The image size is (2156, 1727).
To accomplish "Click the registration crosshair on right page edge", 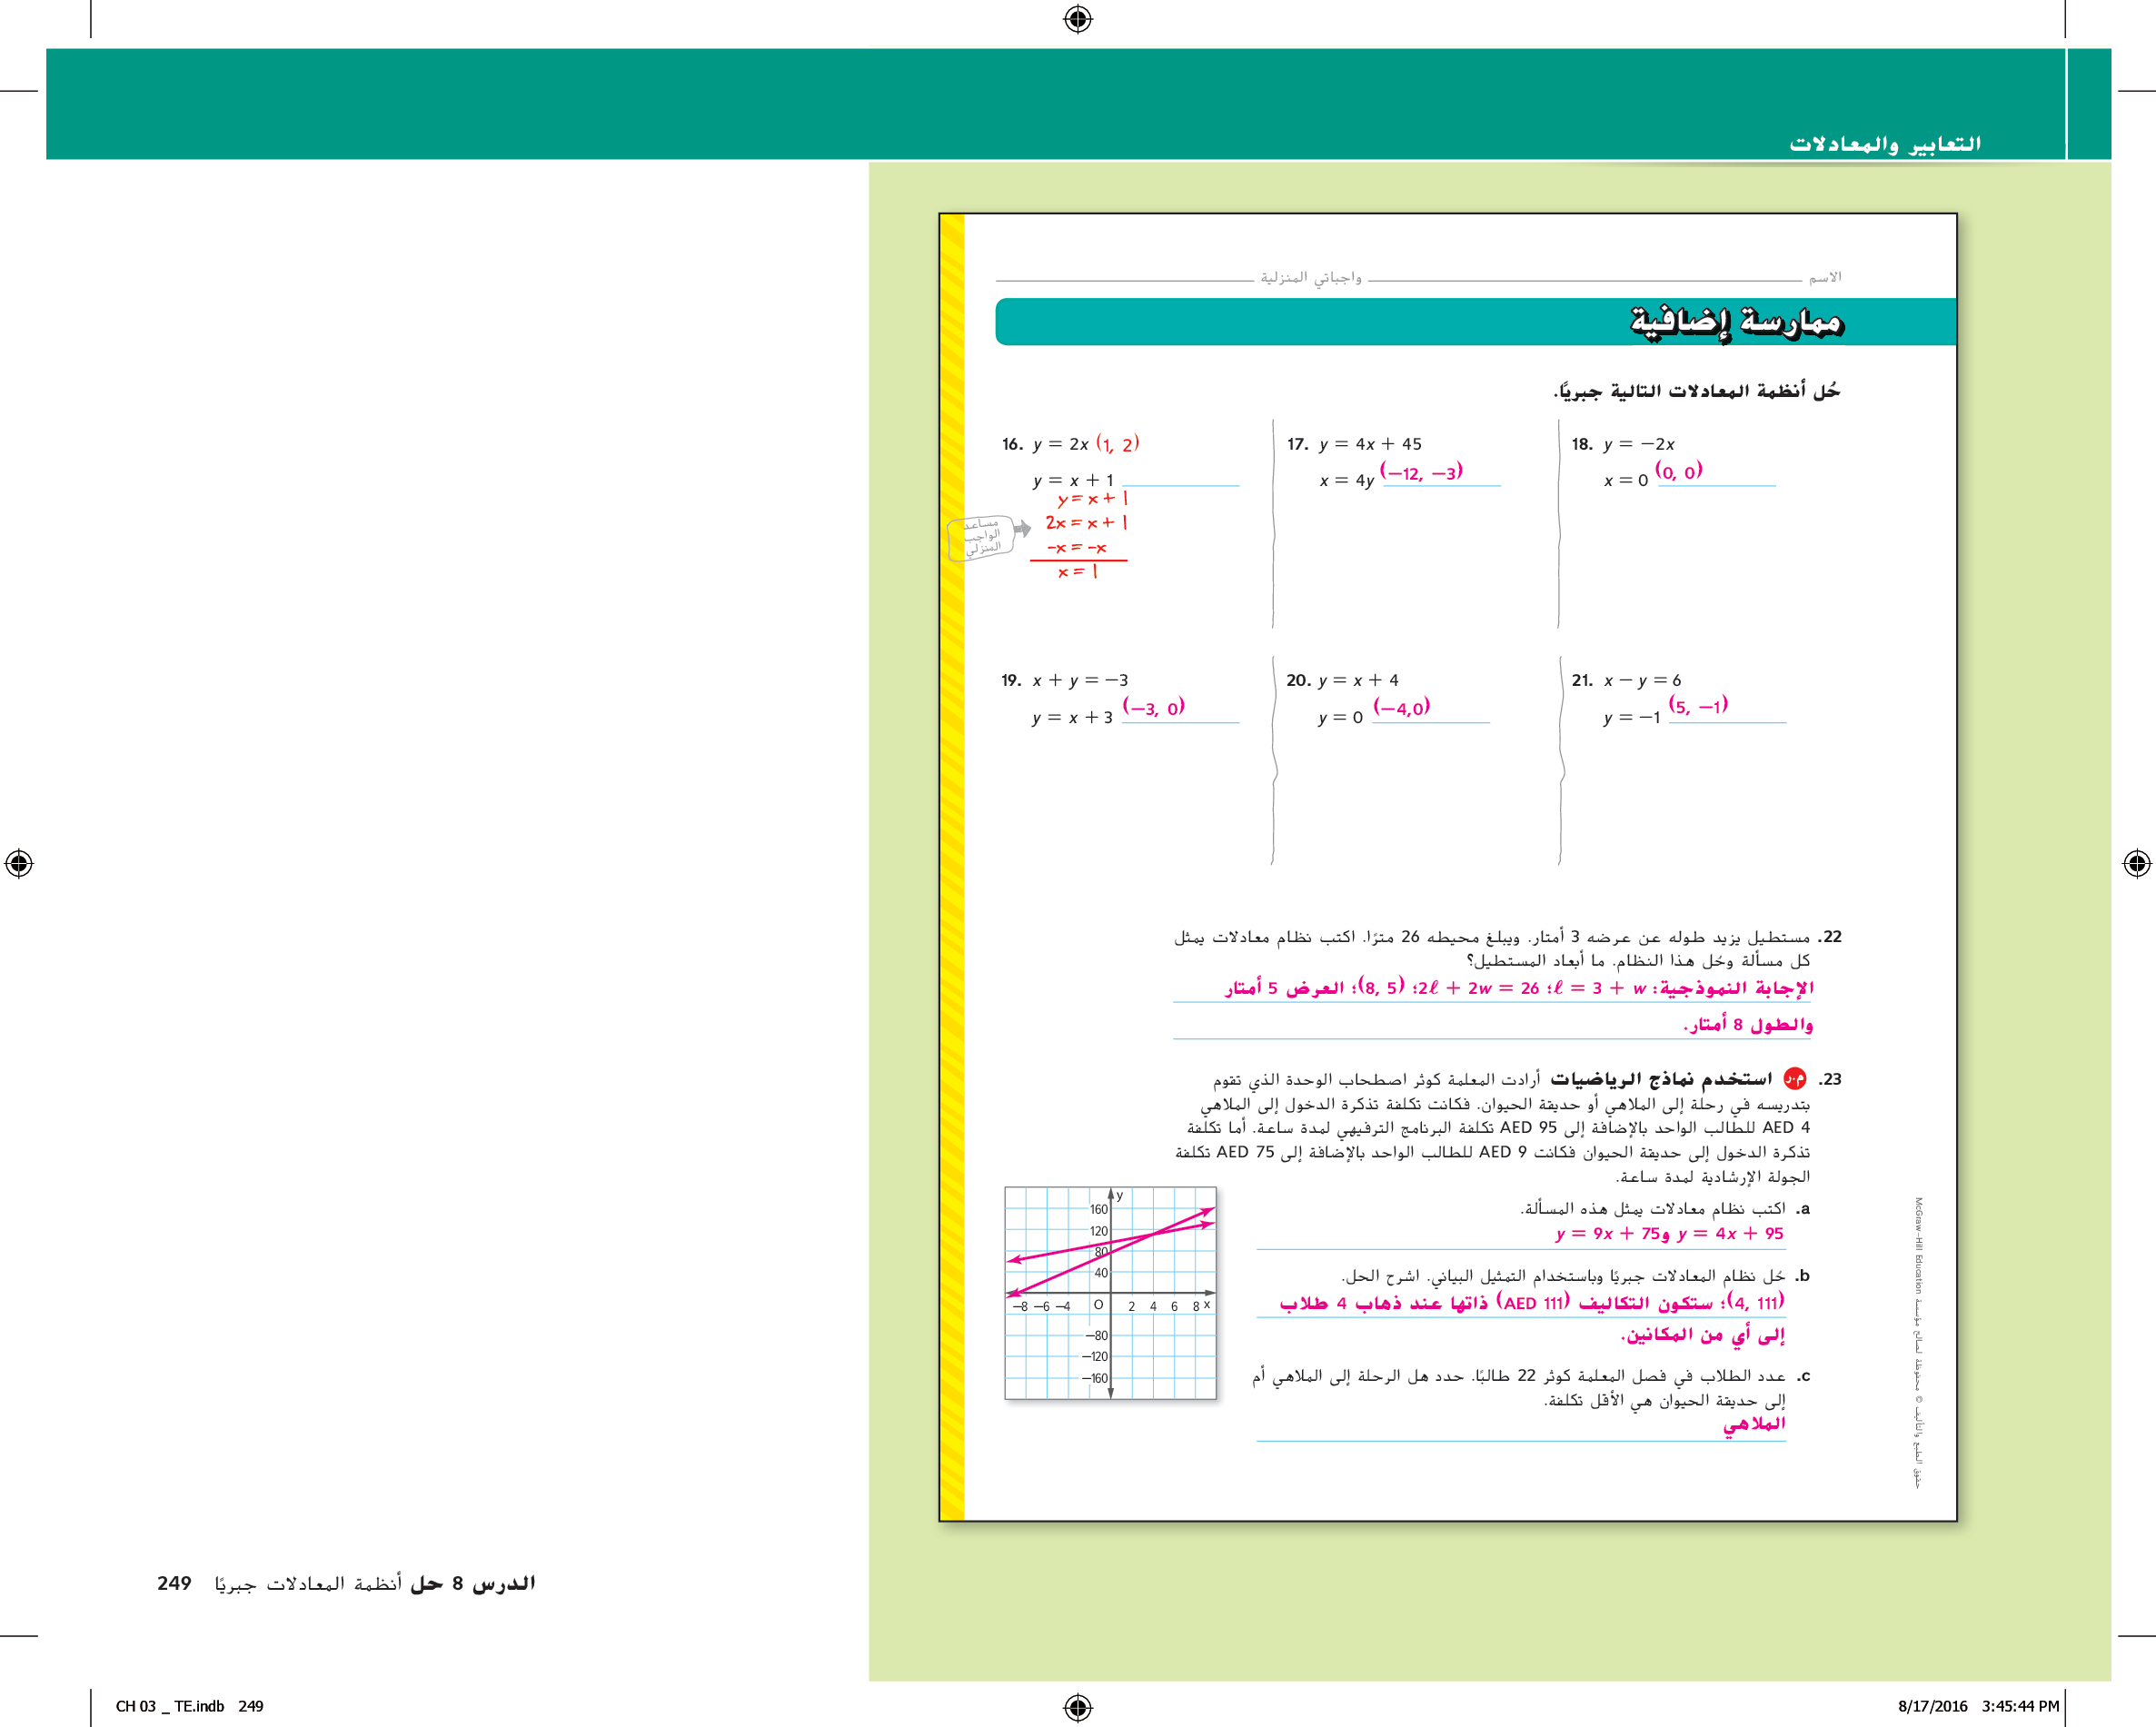I will coord(2137,863).
